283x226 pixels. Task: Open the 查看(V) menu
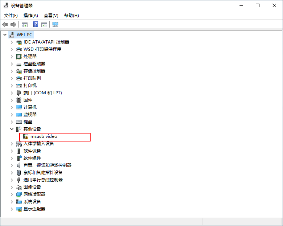51,16
